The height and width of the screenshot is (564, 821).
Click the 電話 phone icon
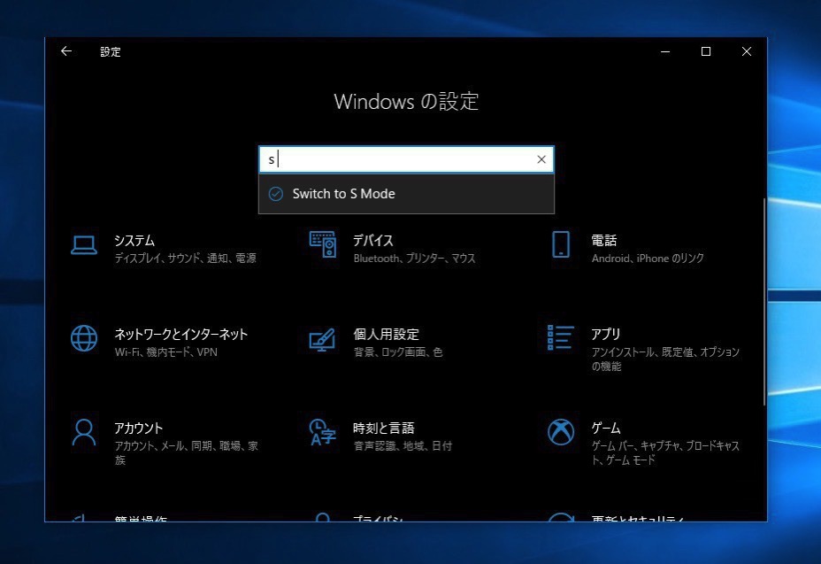pyautogui.click(x=561, y=244)
